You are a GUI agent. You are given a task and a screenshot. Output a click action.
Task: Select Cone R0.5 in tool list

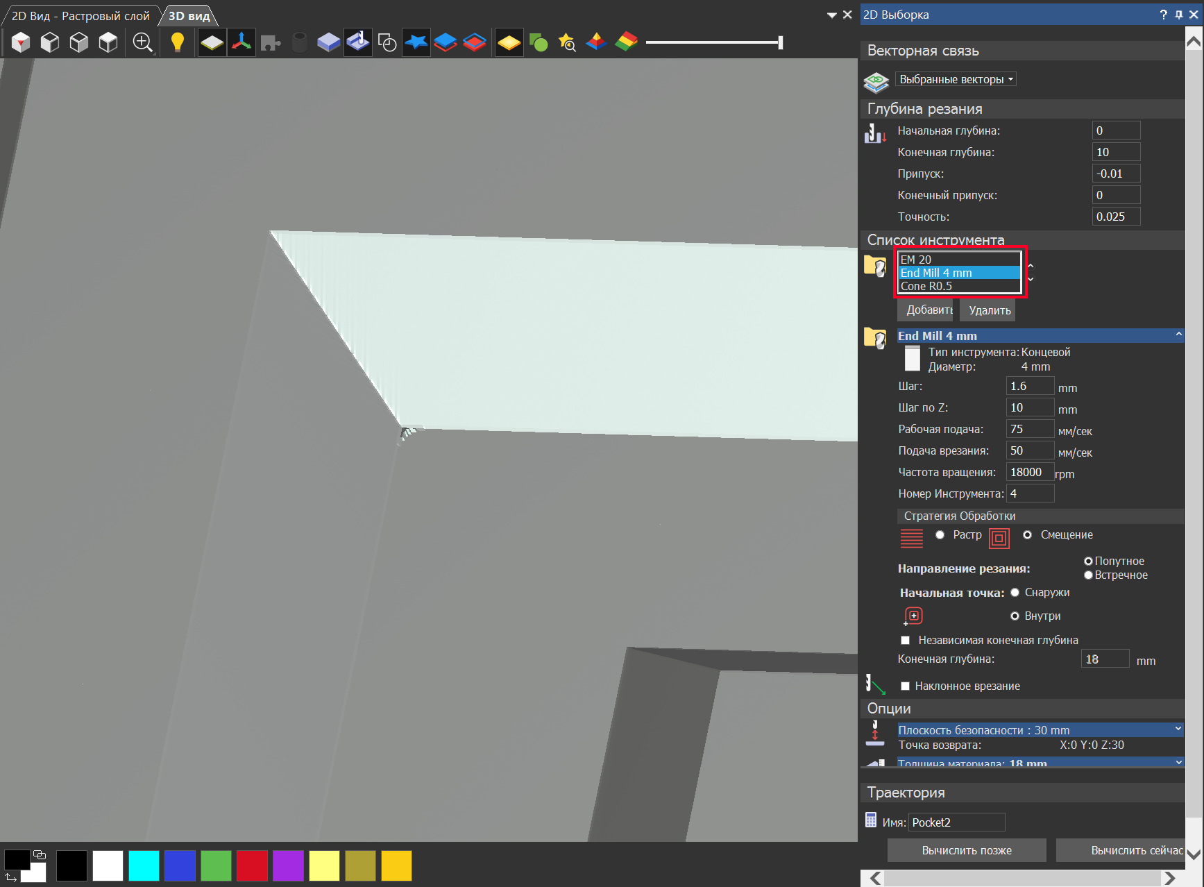point(926,286)
